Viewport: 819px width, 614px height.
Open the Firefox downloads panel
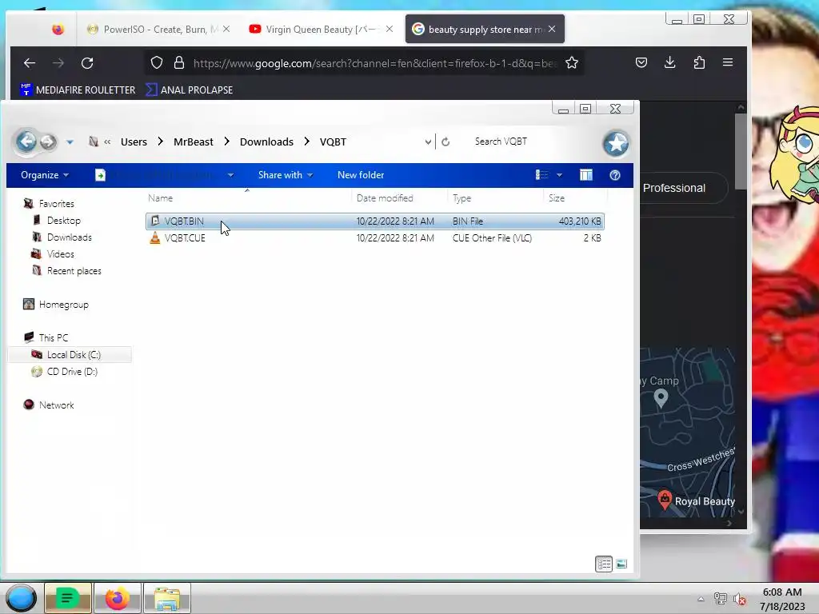670,62
